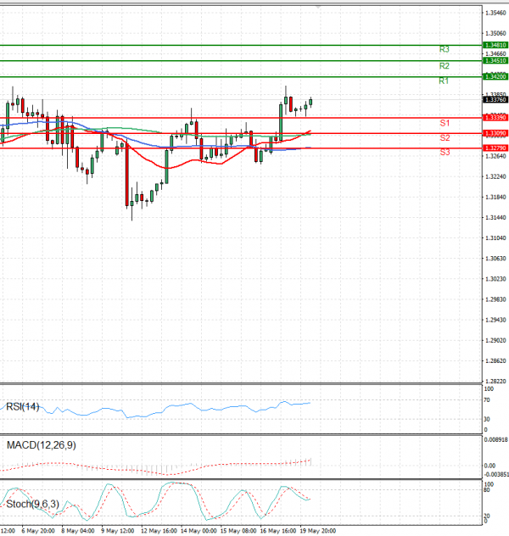
Task: Click the 1.34200 green price tag
Action: click(x=495, y=76)
